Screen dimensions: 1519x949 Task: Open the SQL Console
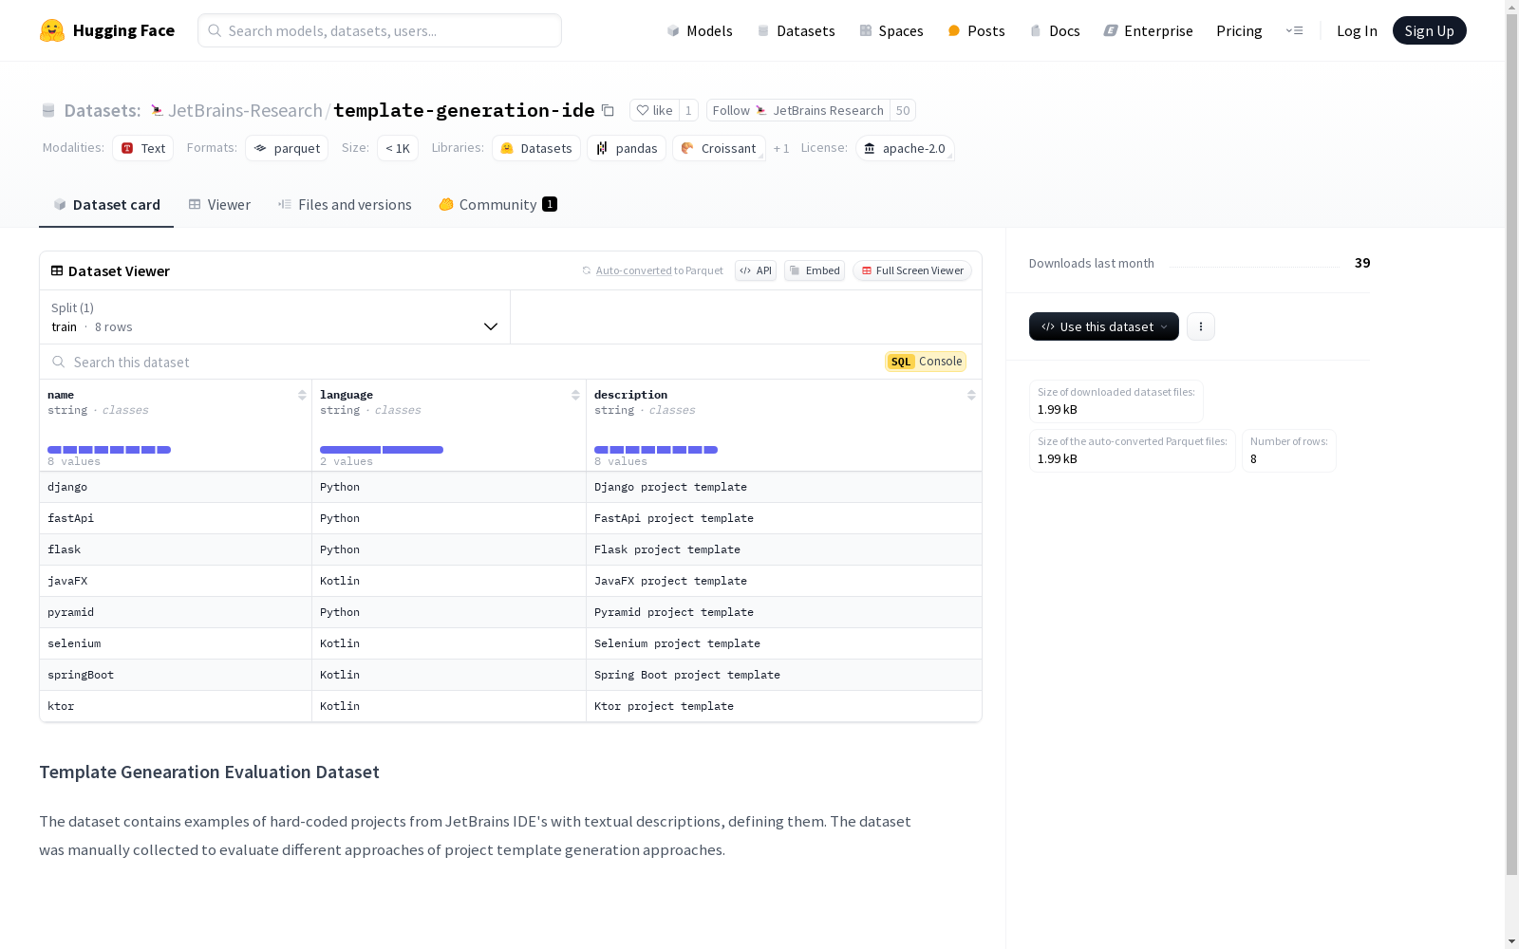click(926, 362)
